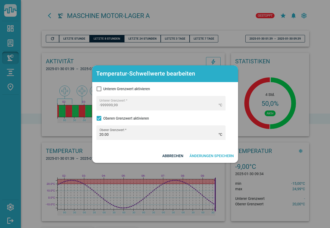This screenshot has width=330, height=228.
Task: Open the settings gear in the sidebar
Action: pos(10,207)
